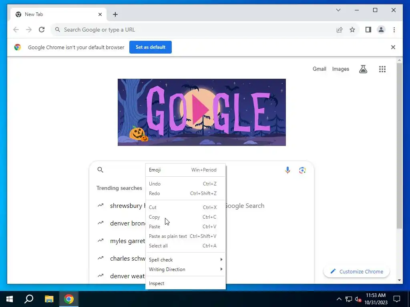410x307 pixels.
Task: Click the Chrome taskbar icon
Action: [x=69, y=299]
